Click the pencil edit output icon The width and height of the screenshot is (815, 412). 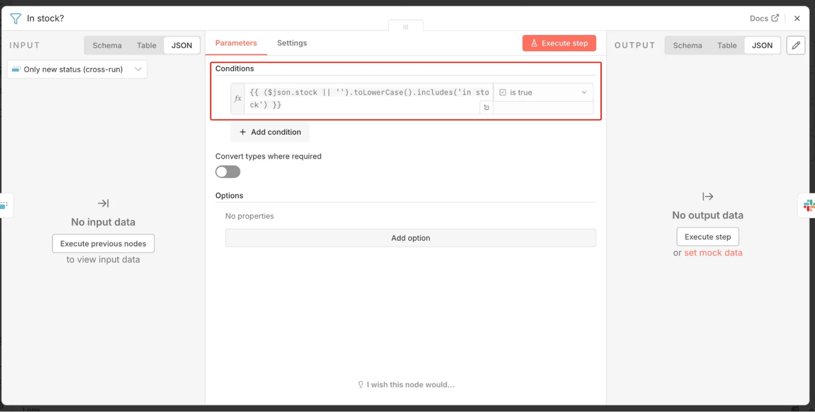(796, 45)
